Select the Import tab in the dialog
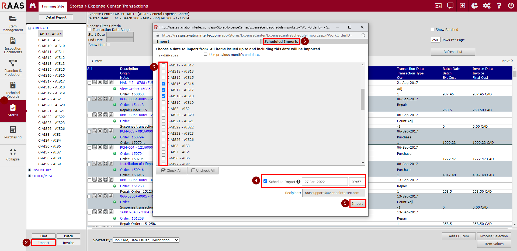517x251 pixels. click(x=163, y=41)
